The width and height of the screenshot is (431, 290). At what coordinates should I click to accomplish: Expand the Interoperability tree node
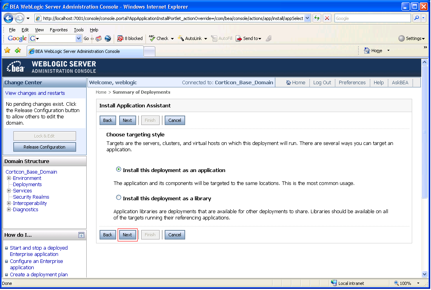(9, 203)
